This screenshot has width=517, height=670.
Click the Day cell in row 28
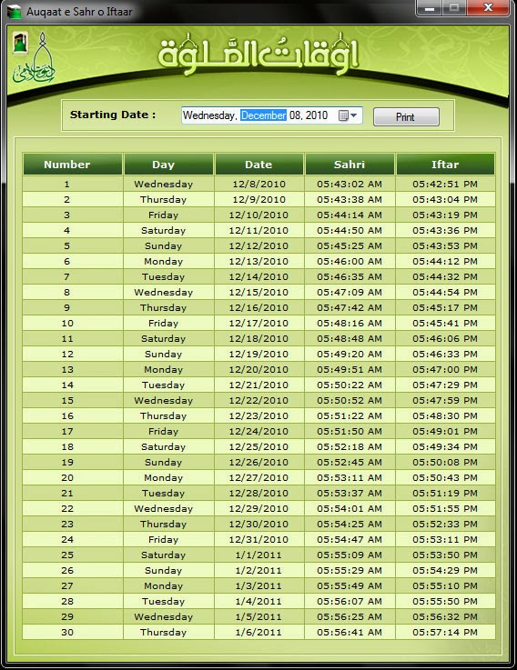[x=168, y=601]
